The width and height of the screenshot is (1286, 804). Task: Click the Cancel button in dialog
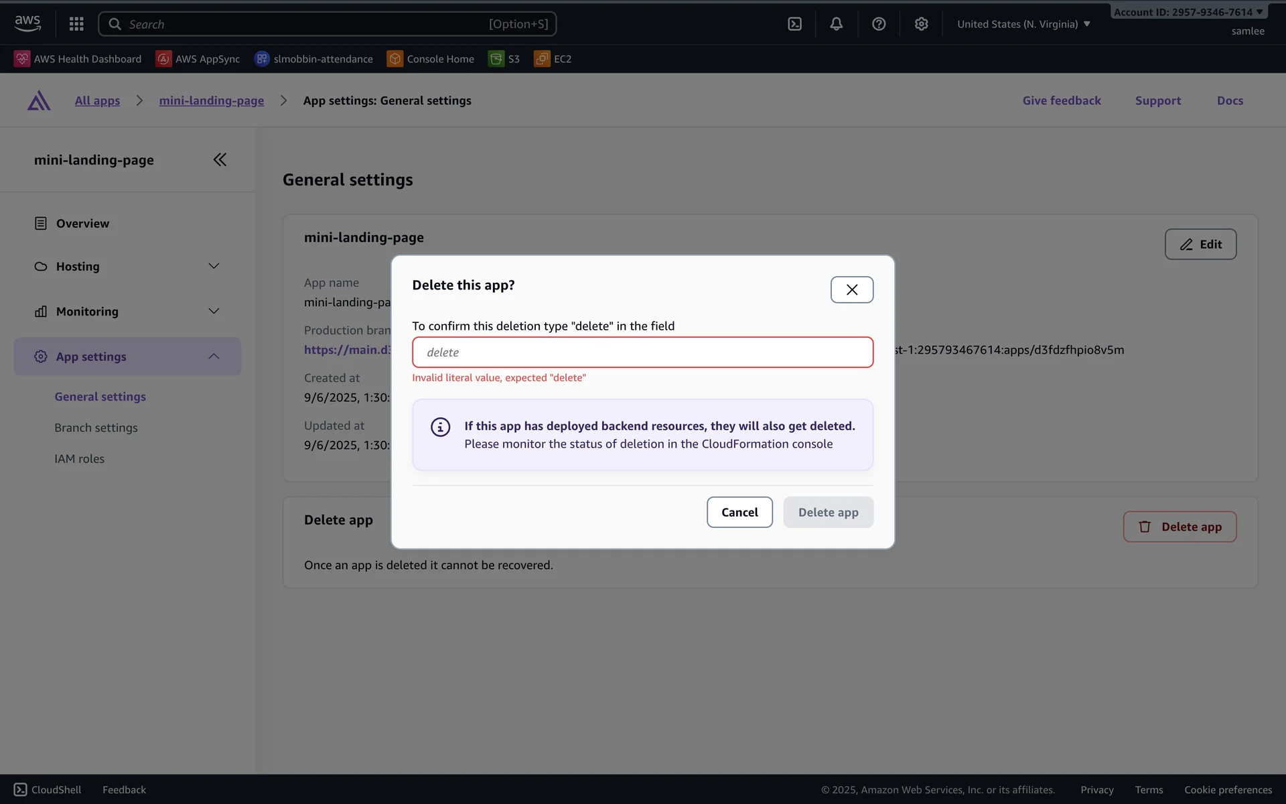click(739, 512)
